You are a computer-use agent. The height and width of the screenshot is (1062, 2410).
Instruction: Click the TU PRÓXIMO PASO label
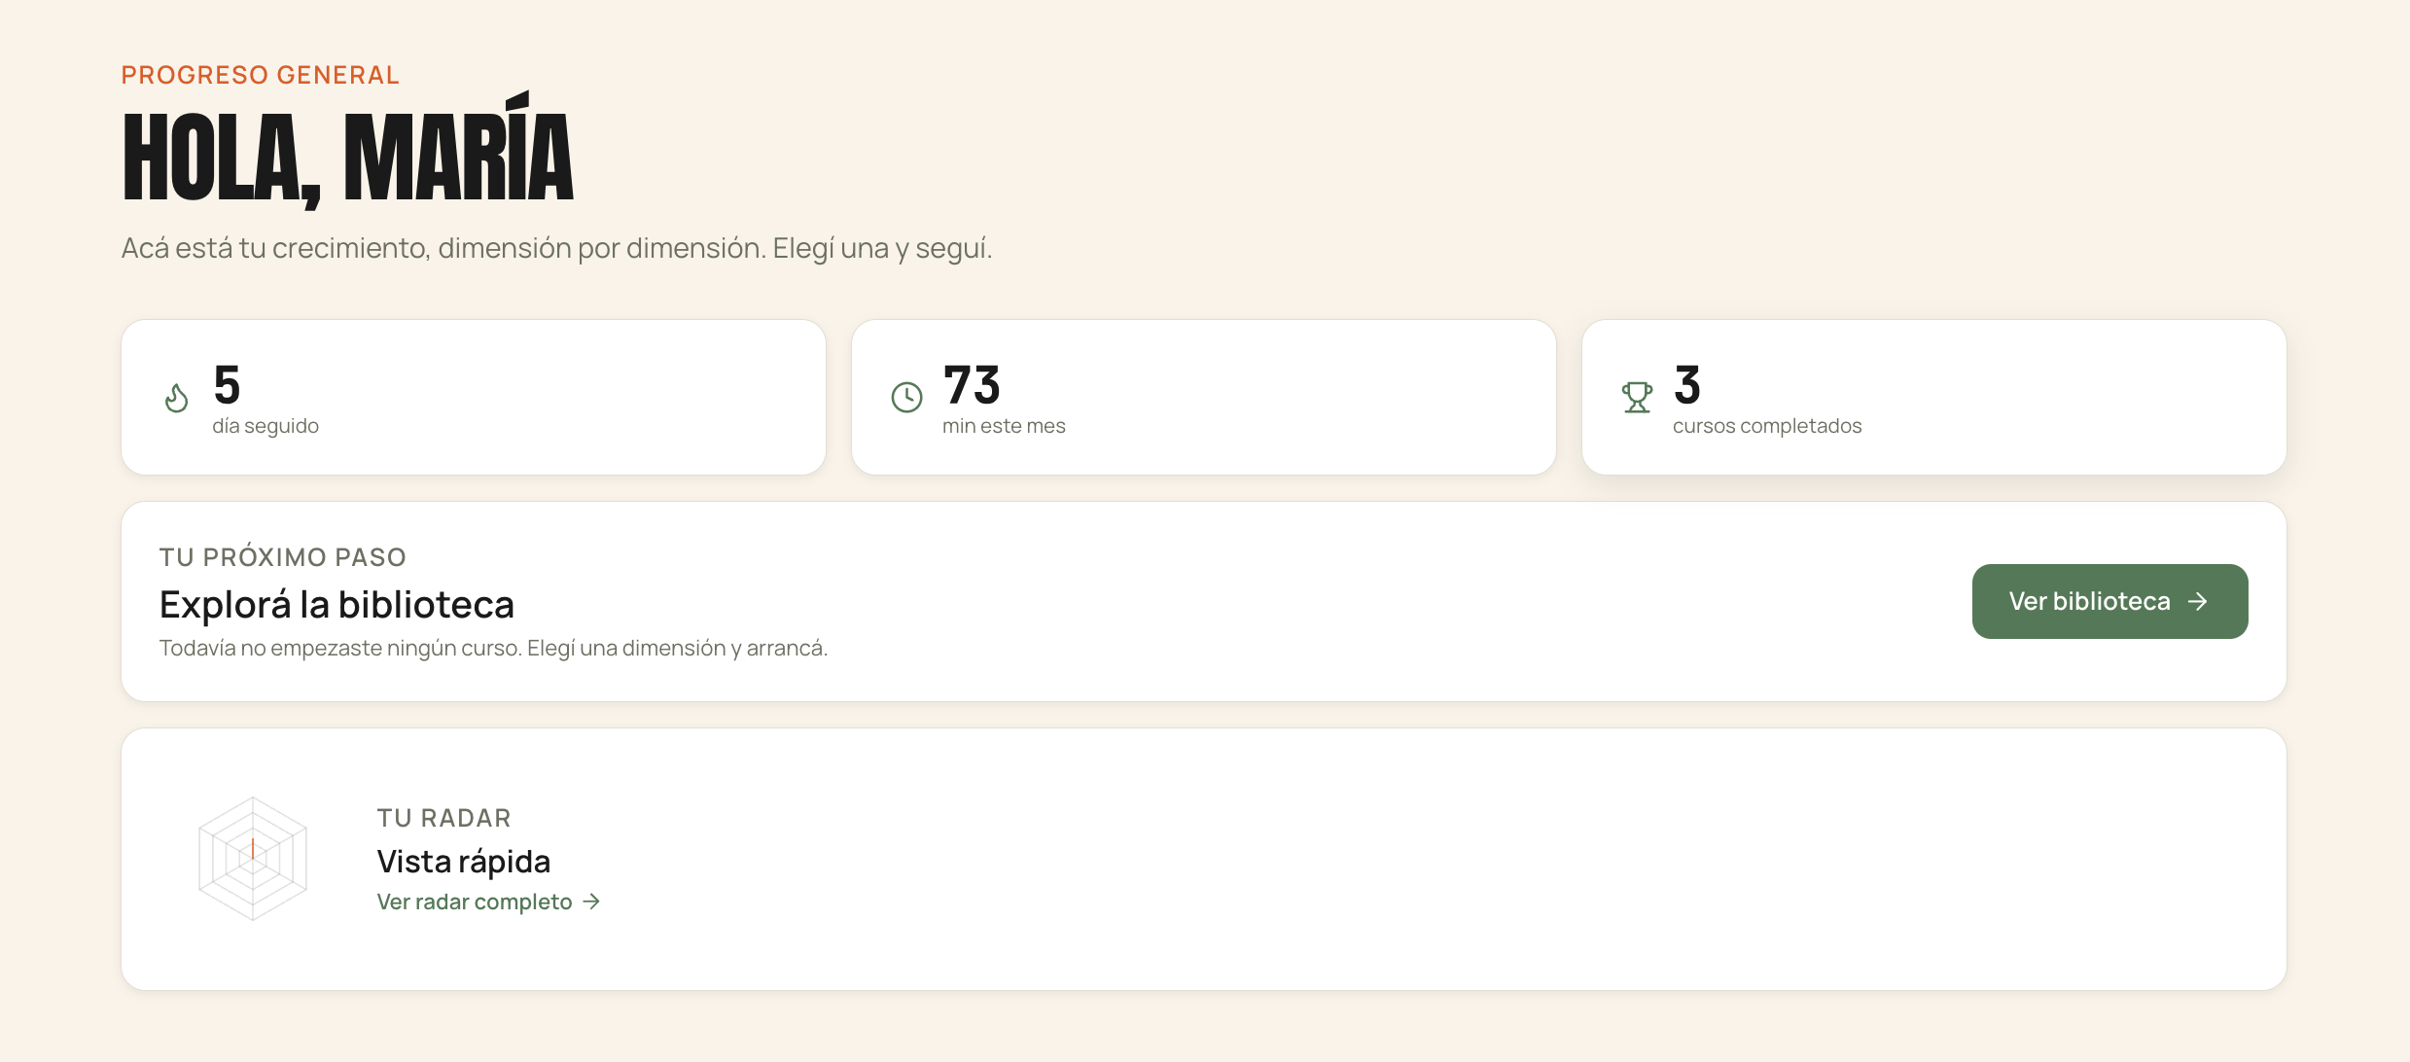[x=283, y=557]
